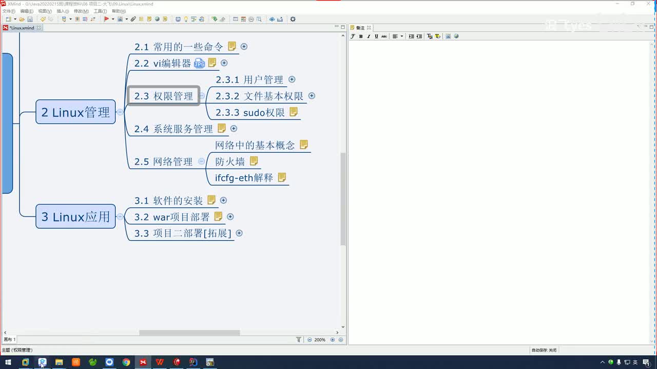Open the file folder icon in toolbar

(x=22, y=19)
